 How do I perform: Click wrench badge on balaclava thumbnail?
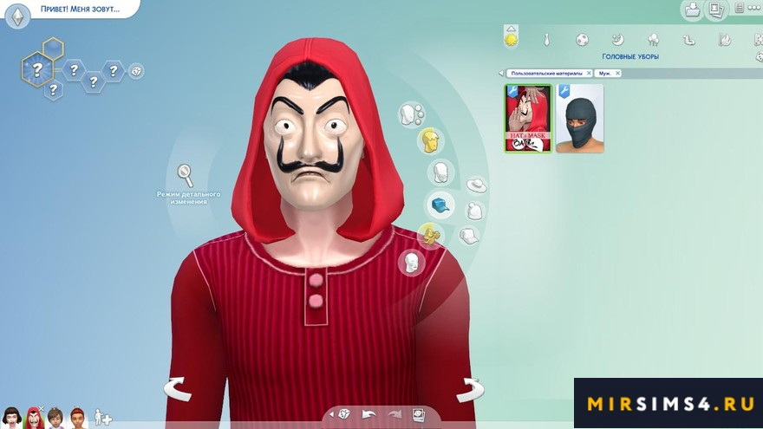click(564, 91)
